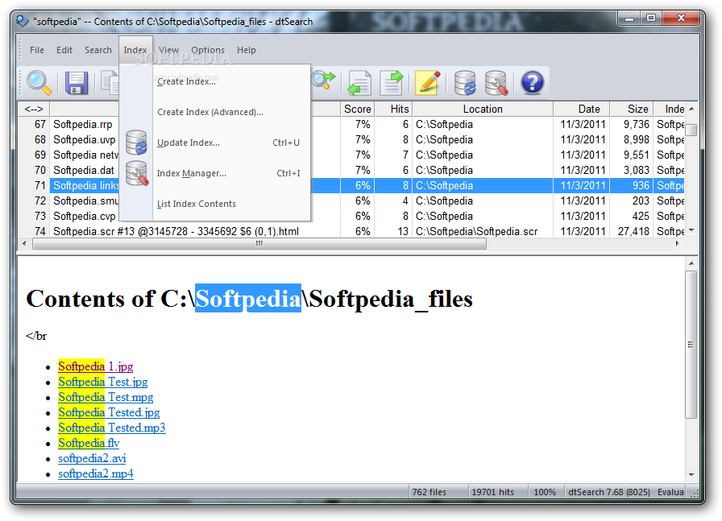Click the yellow note pencil icon

pyautogui.click(x=427, y=83)
